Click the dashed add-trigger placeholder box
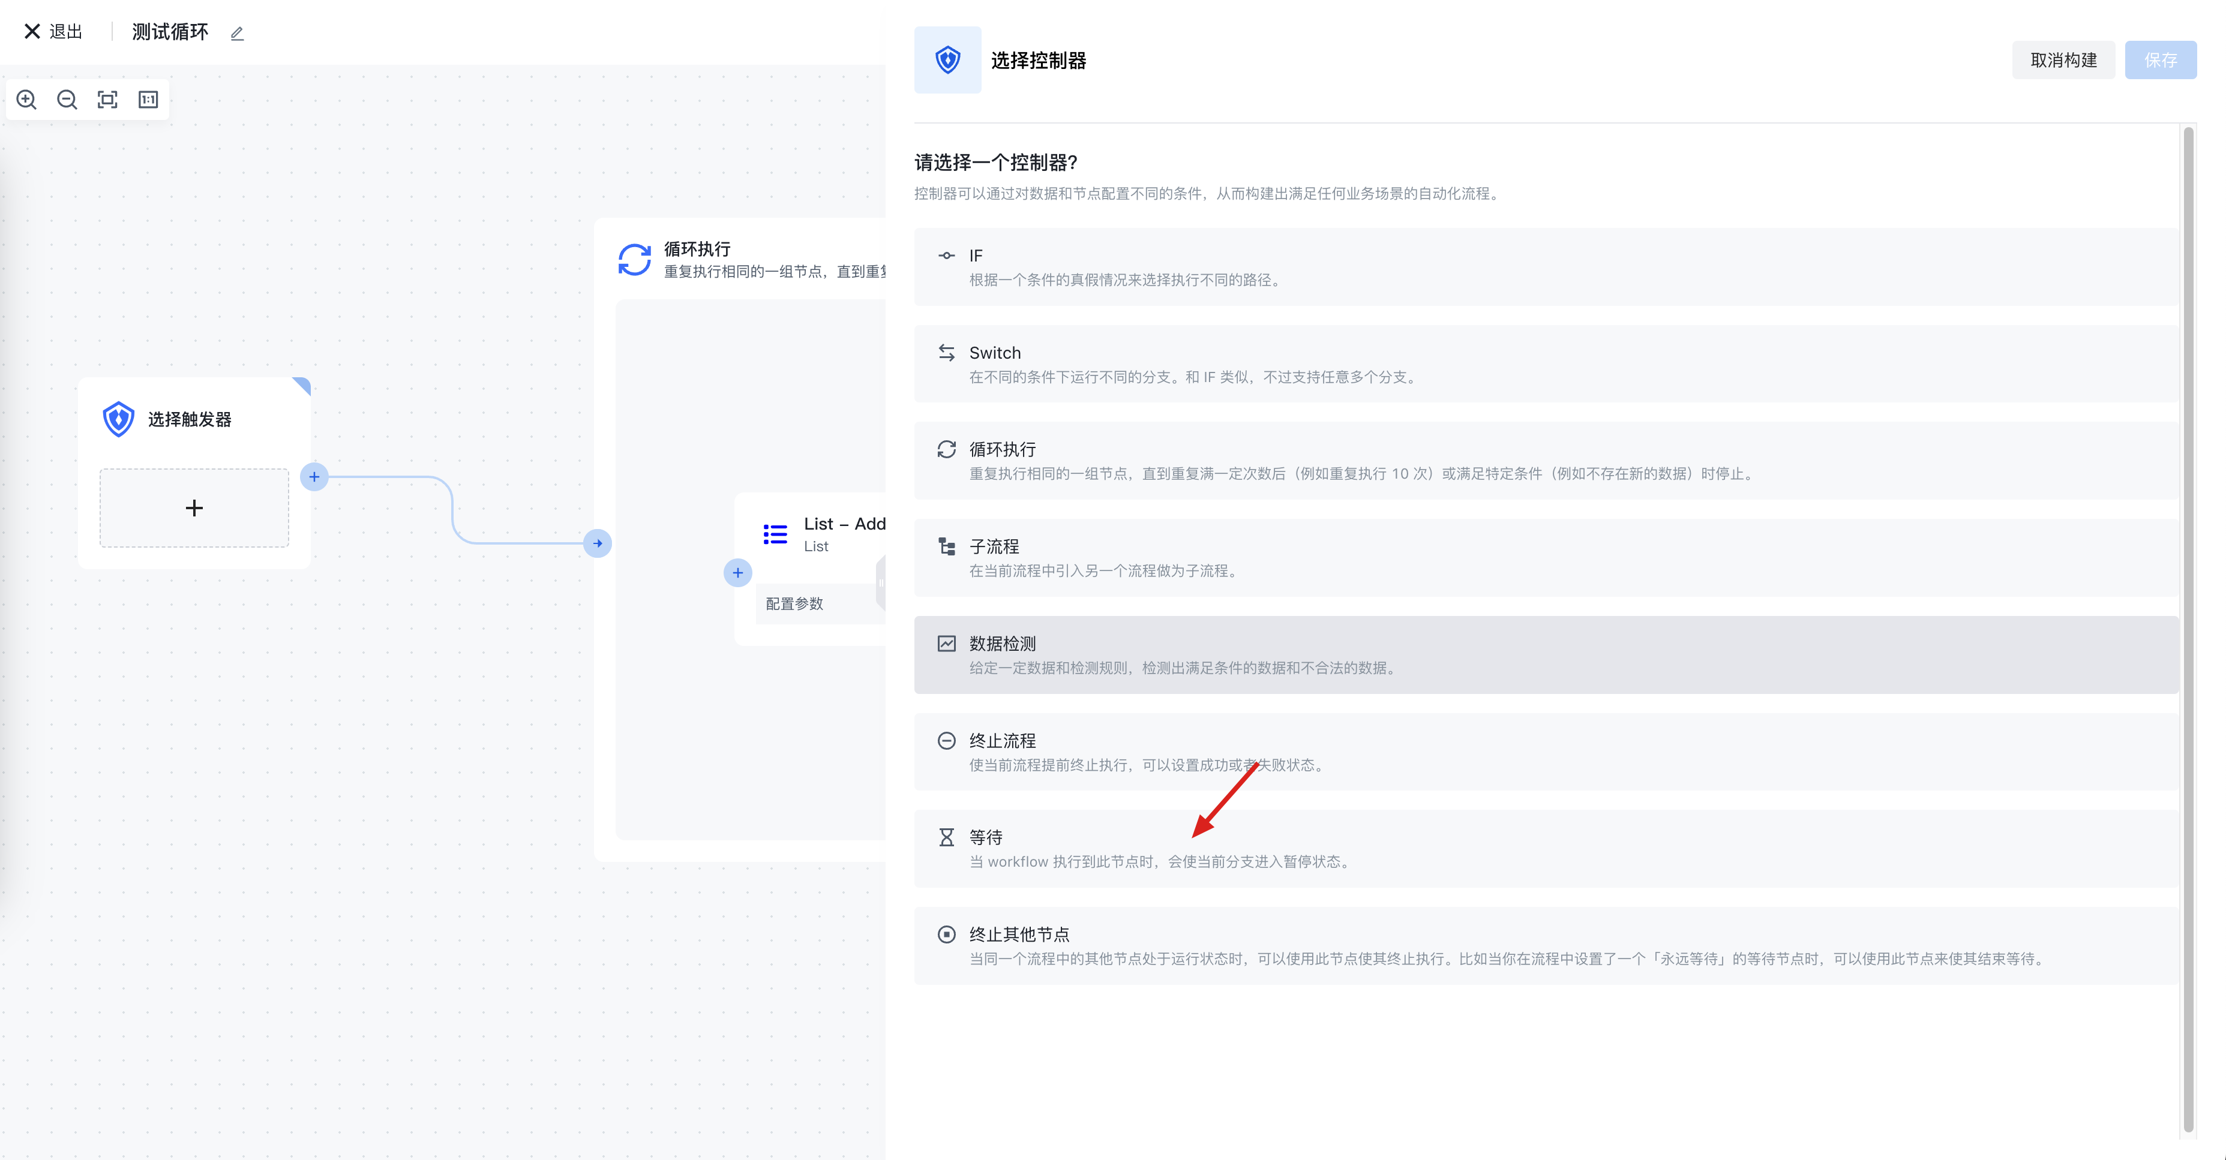Screen dimensions: 2226x1160 pos(194,508)
